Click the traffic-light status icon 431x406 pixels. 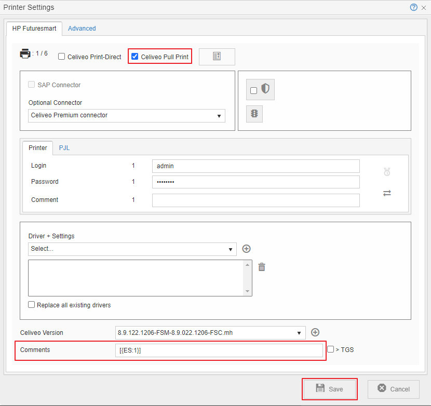pos(254,113)
